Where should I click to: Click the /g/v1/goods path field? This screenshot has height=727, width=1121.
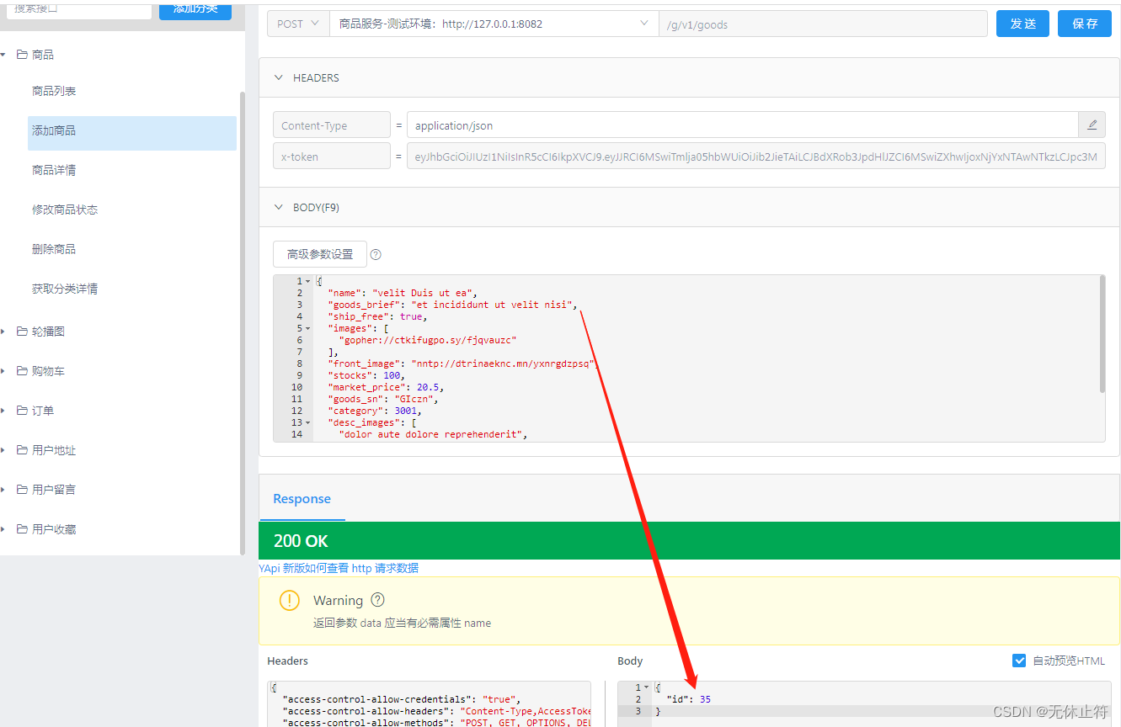pos(823,24)
